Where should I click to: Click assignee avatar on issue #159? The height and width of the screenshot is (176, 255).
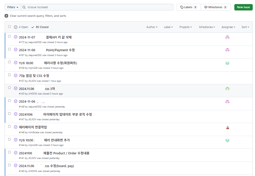coord(227,63)
